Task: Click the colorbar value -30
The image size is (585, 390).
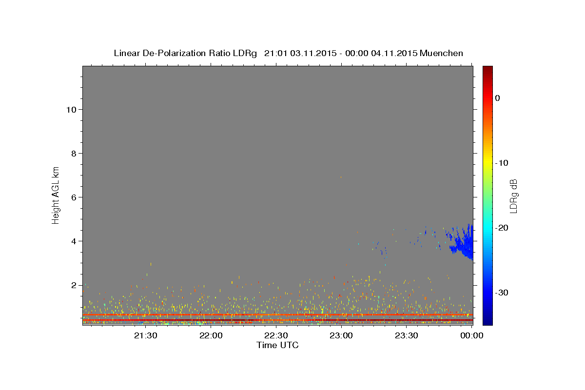Action: pyautogui.click(x=502, y=292)
